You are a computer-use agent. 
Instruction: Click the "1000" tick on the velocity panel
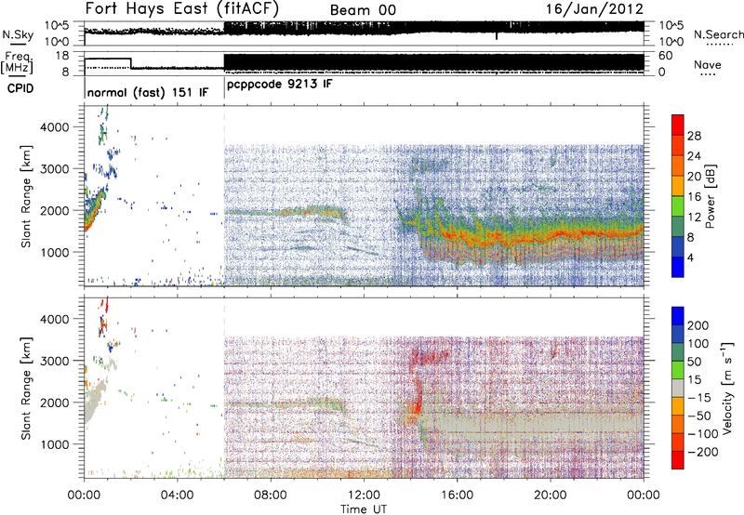[54, 444]
